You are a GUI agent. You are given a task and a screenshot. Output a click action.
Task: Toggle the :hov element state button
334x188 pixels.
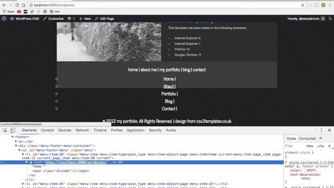[309, 146]
